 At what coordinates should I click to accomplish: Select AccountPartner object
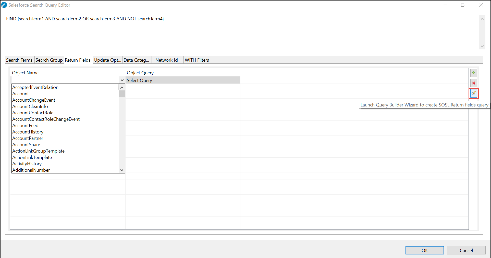coord(65,138)
